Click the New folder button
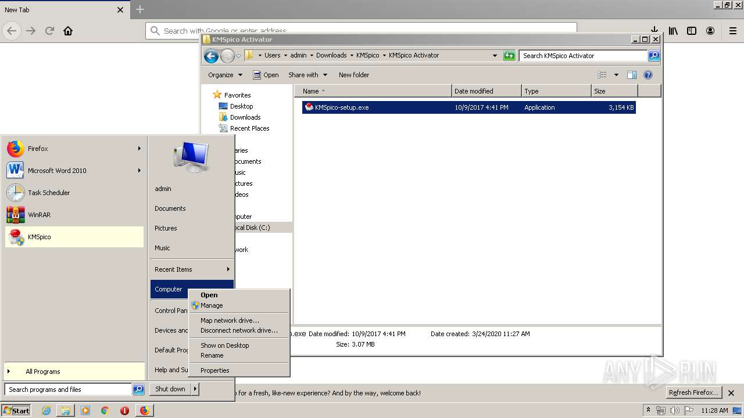 click(x=354, y=75)
